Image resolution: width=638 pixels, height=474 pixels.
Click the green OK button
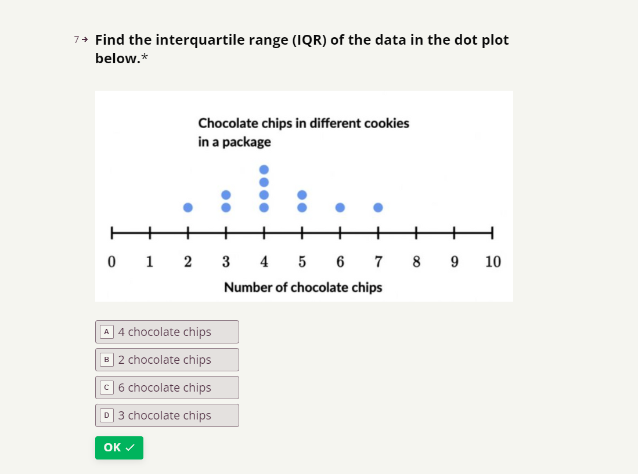coord(119,448)
